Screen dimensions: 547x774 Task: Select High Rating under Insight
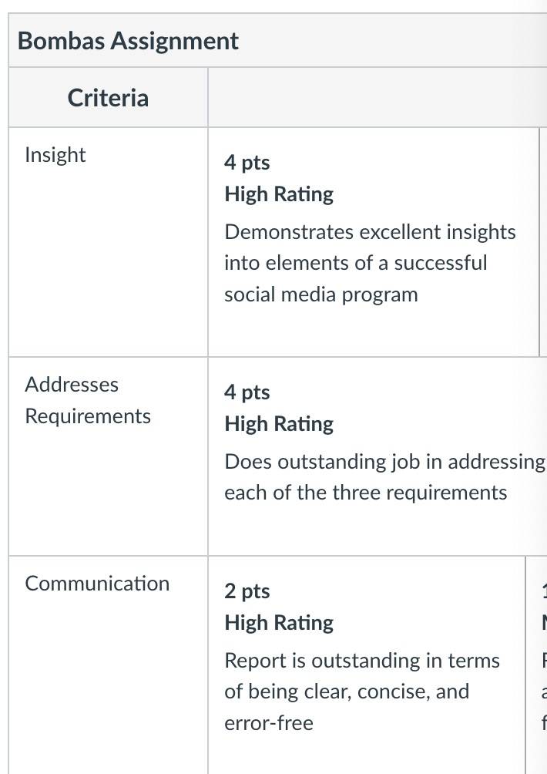click(x=279, y=194)
